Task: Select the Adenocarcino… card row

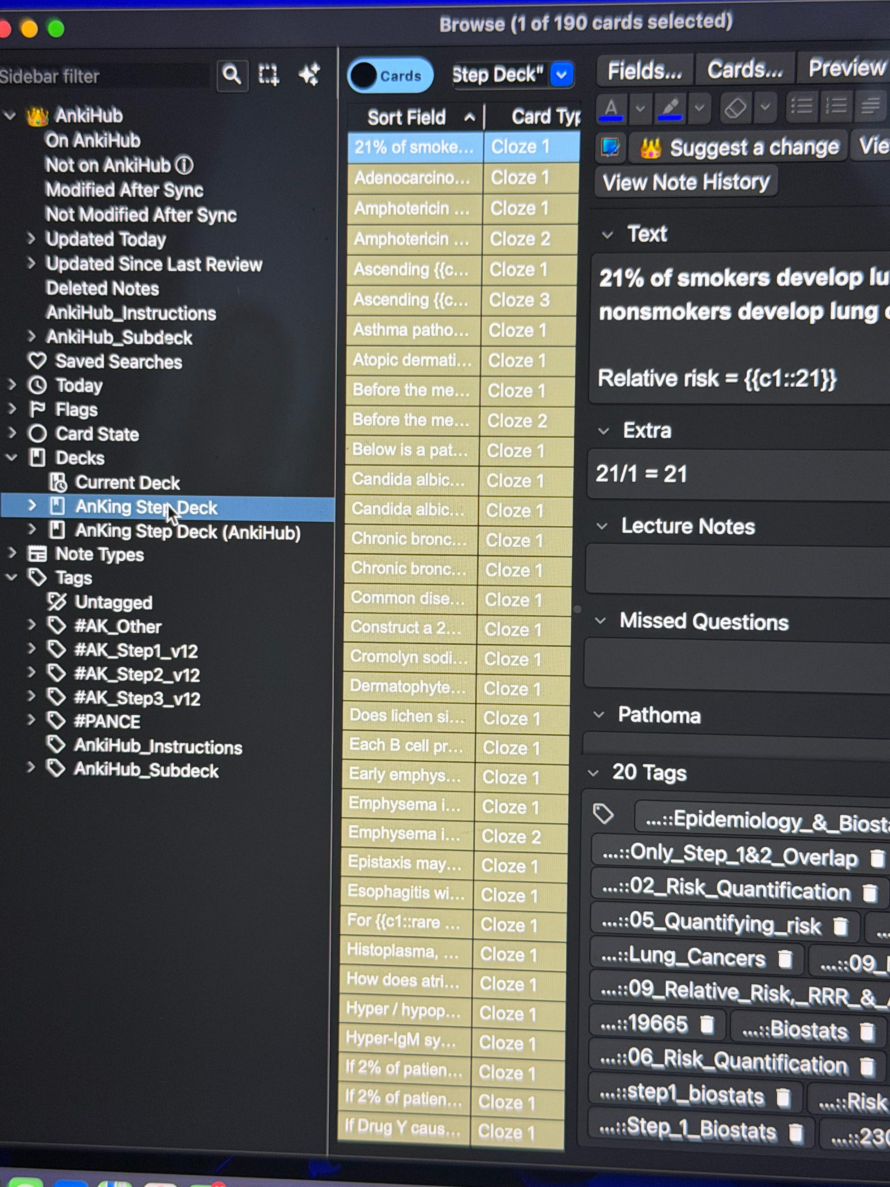Action: coord(464,178)
